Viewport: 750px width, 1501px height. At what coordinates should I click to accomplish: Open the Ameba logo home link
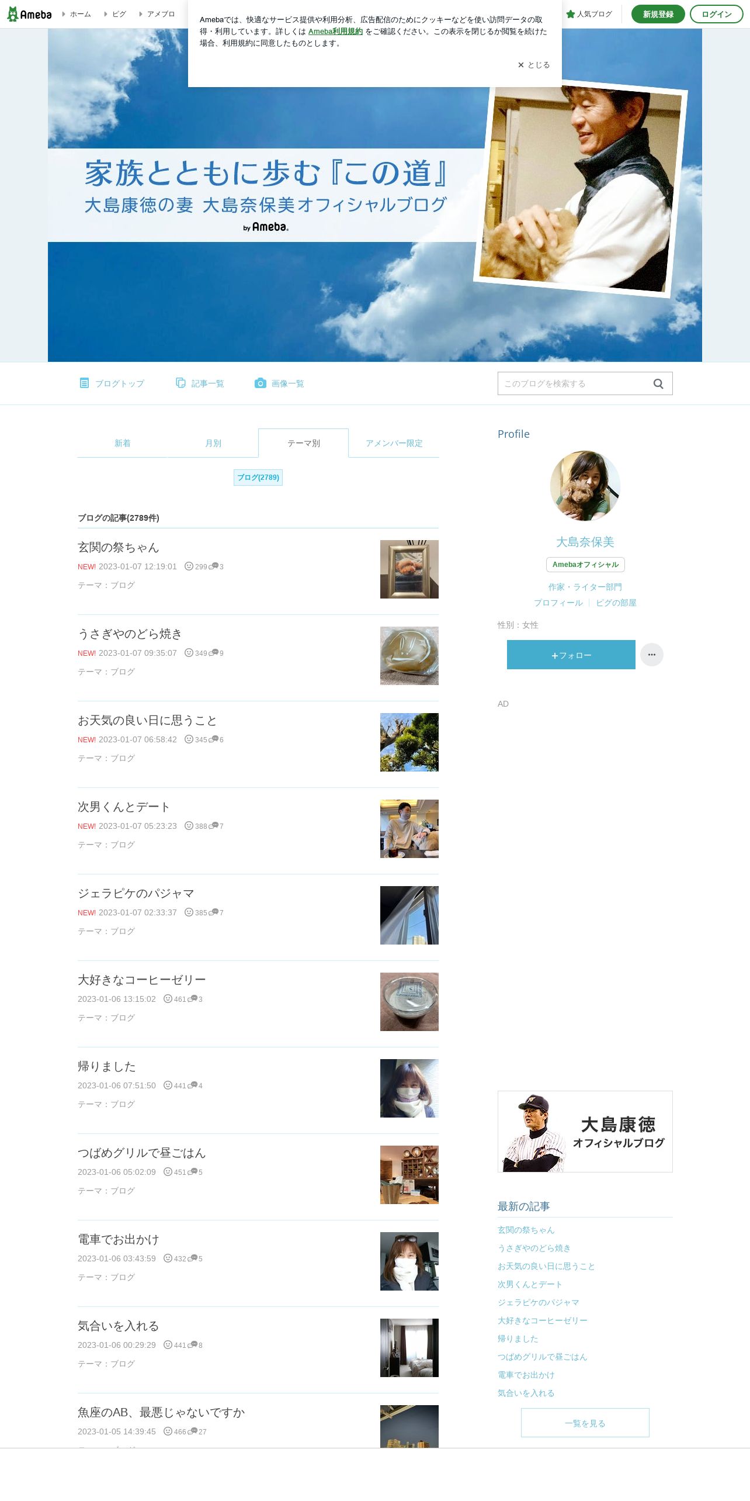pyautogui.click(x=29, y=14)
